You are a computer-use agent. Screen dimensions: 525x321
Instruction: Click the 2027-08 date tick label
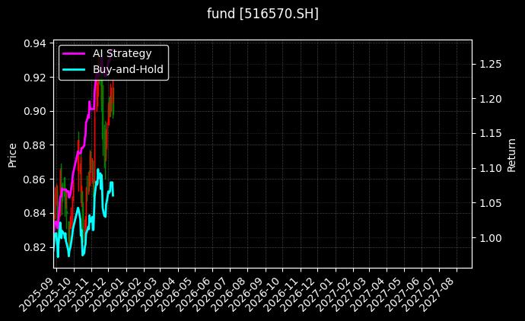[x=437, y=294]
